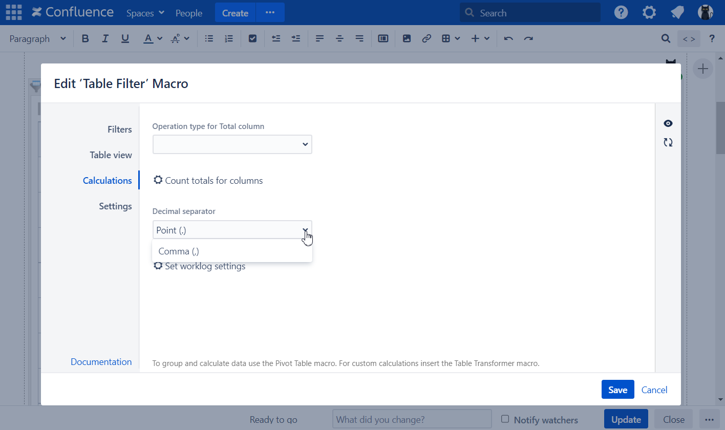Click the eye preview icon in dialog

[668, 123]
